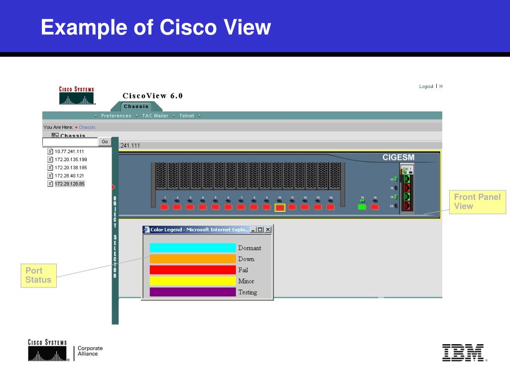Select device 172.20.135.199
The width and height of the screenshot is (510, 382).
71,160
